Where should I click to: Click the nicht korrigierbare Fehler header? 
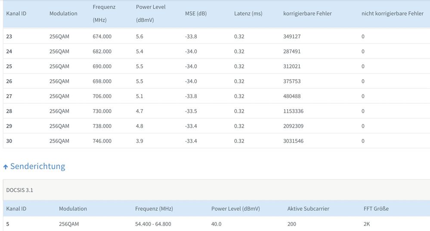click(x=393, y=13)
